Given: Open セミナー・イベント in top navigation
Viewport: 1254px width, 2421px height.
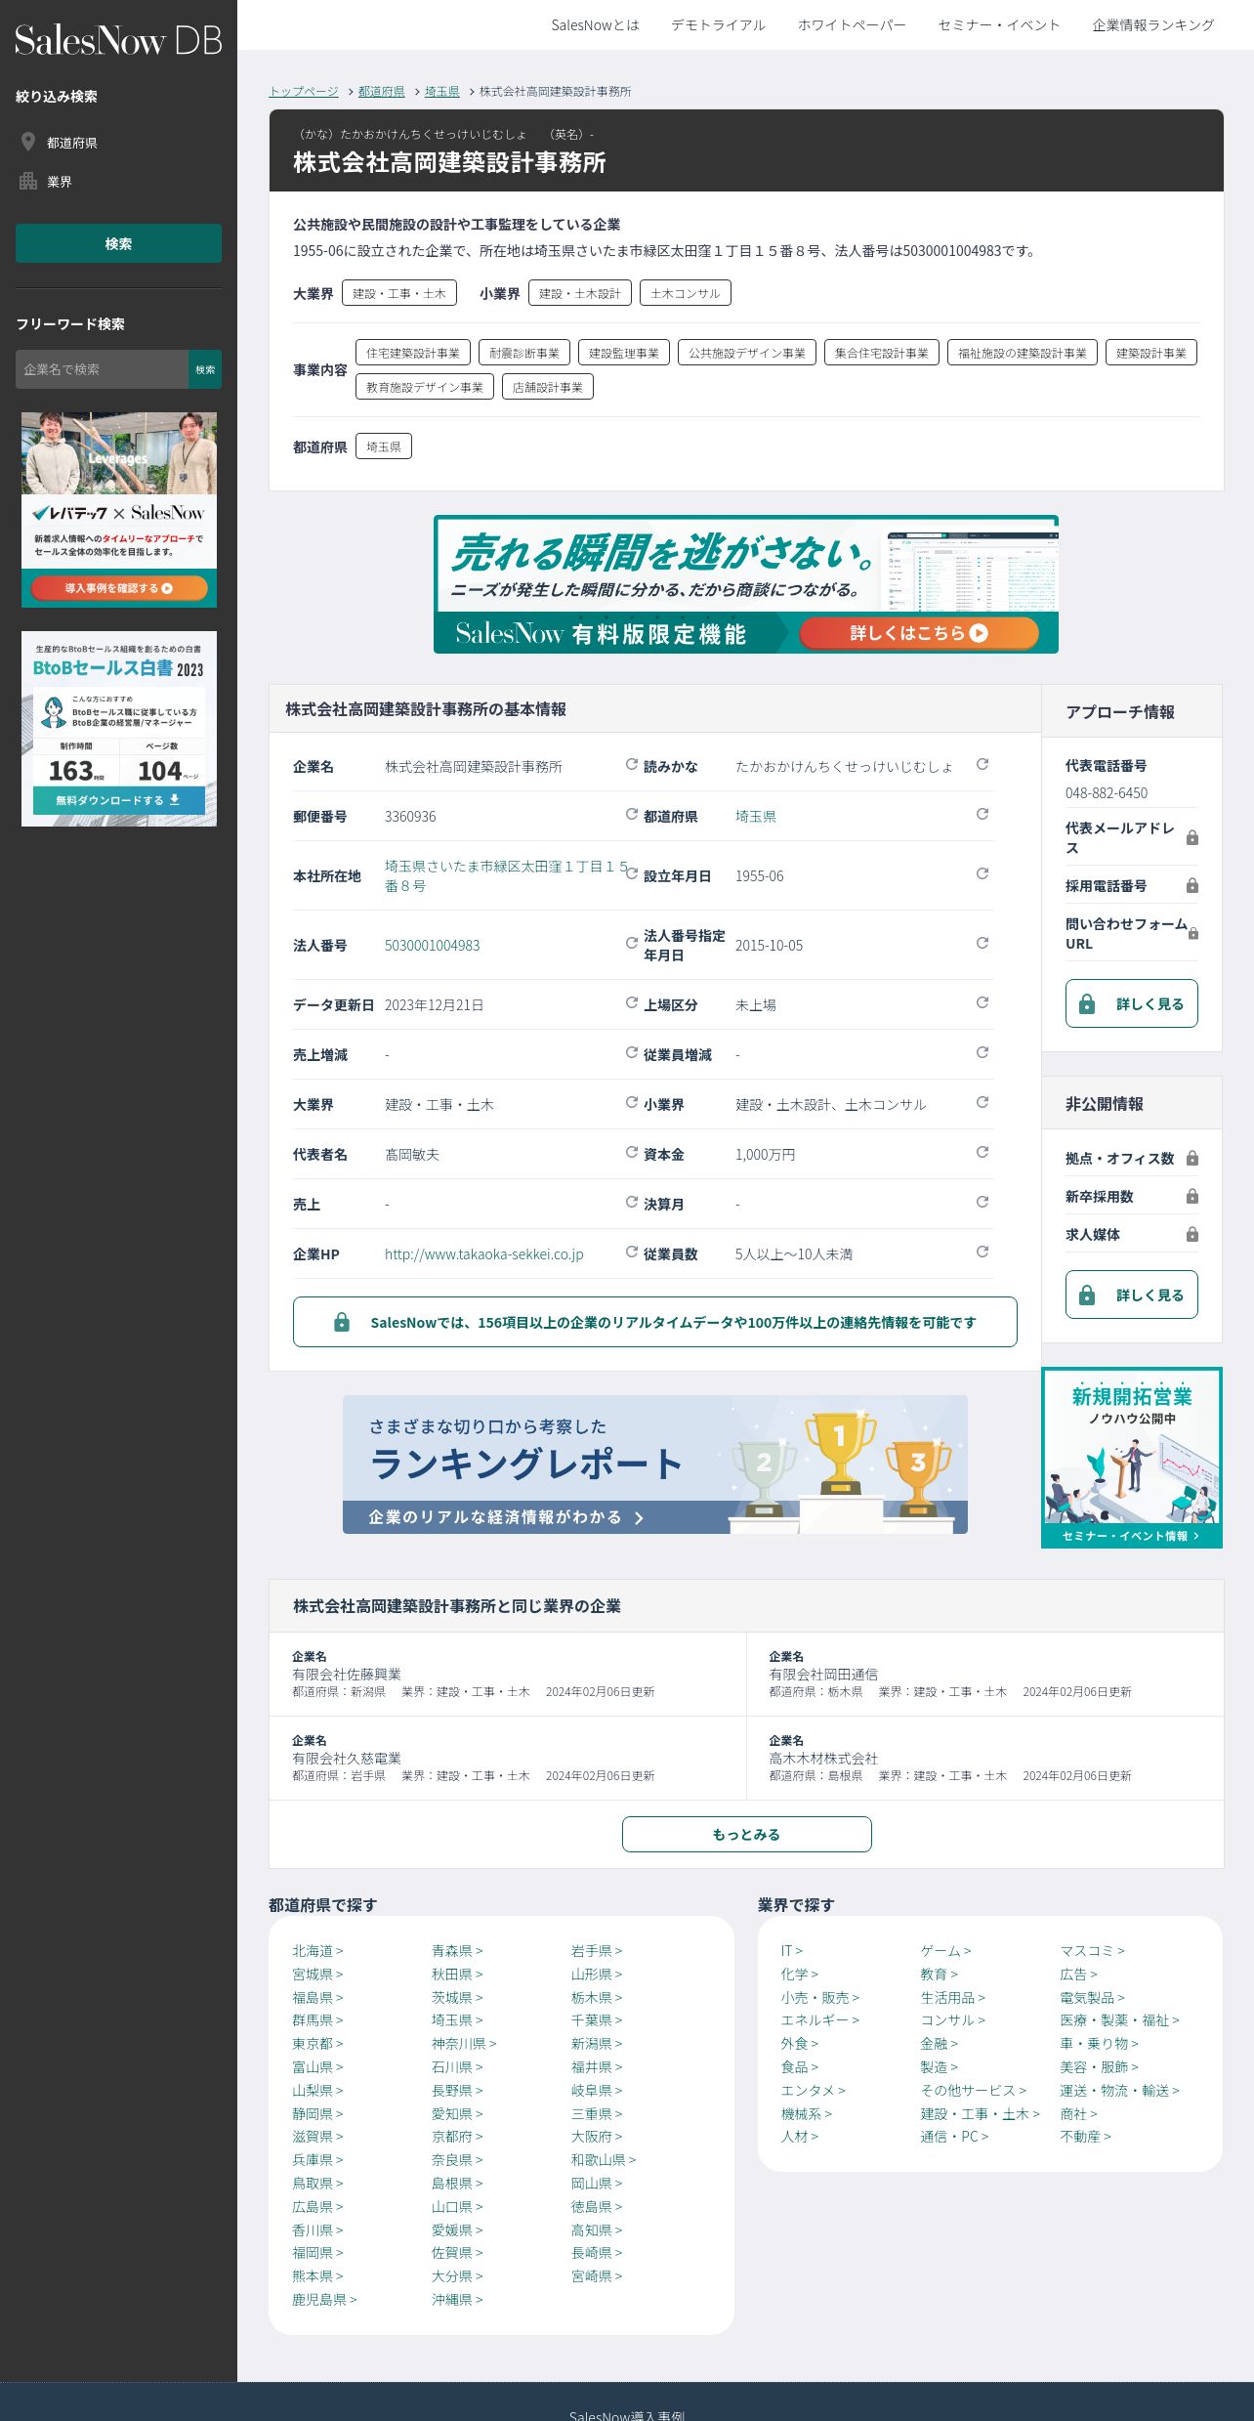Looking at the screenshot, I should (x=999, y=25).
